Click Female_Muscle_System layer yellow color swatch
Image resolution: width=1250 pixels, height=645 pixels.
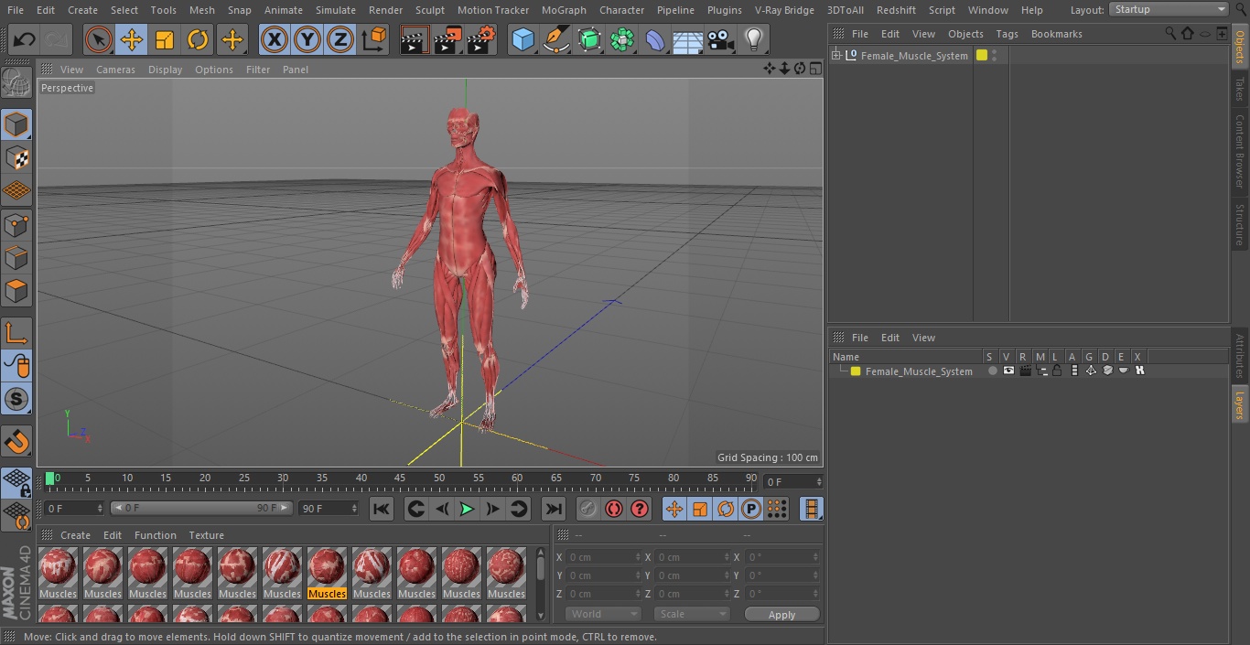click(x=856, y=371)
